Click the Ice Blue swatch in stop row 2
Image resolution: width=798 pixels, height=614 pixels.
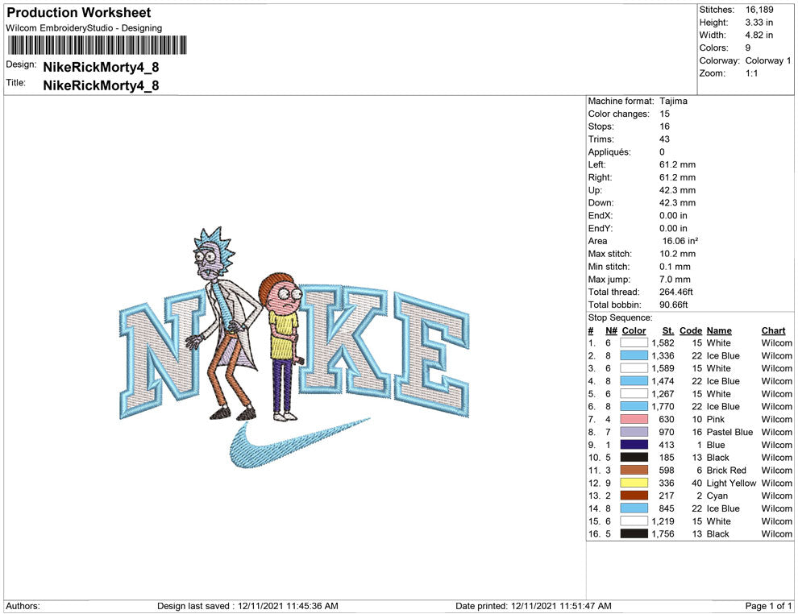pyautogui.click(x=634, y=355)
